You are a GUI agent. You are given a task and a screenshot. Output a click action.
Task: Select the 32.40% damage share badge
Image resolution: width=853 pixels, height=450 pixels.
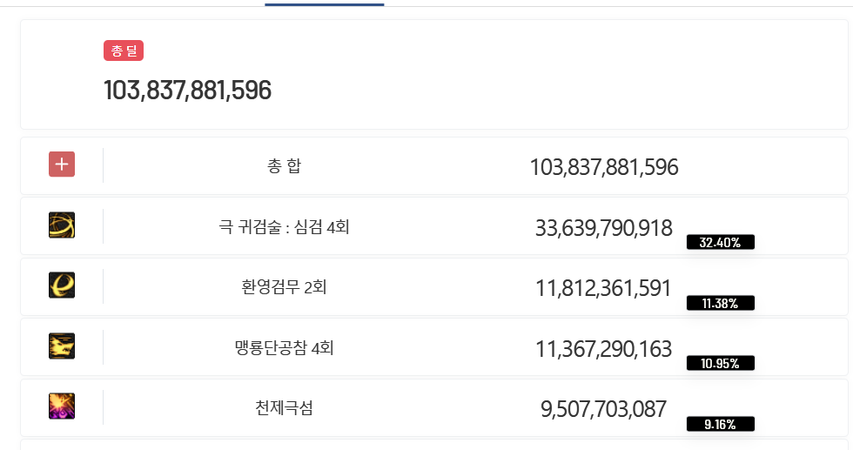pyautogui.click(x=721, y=242)
